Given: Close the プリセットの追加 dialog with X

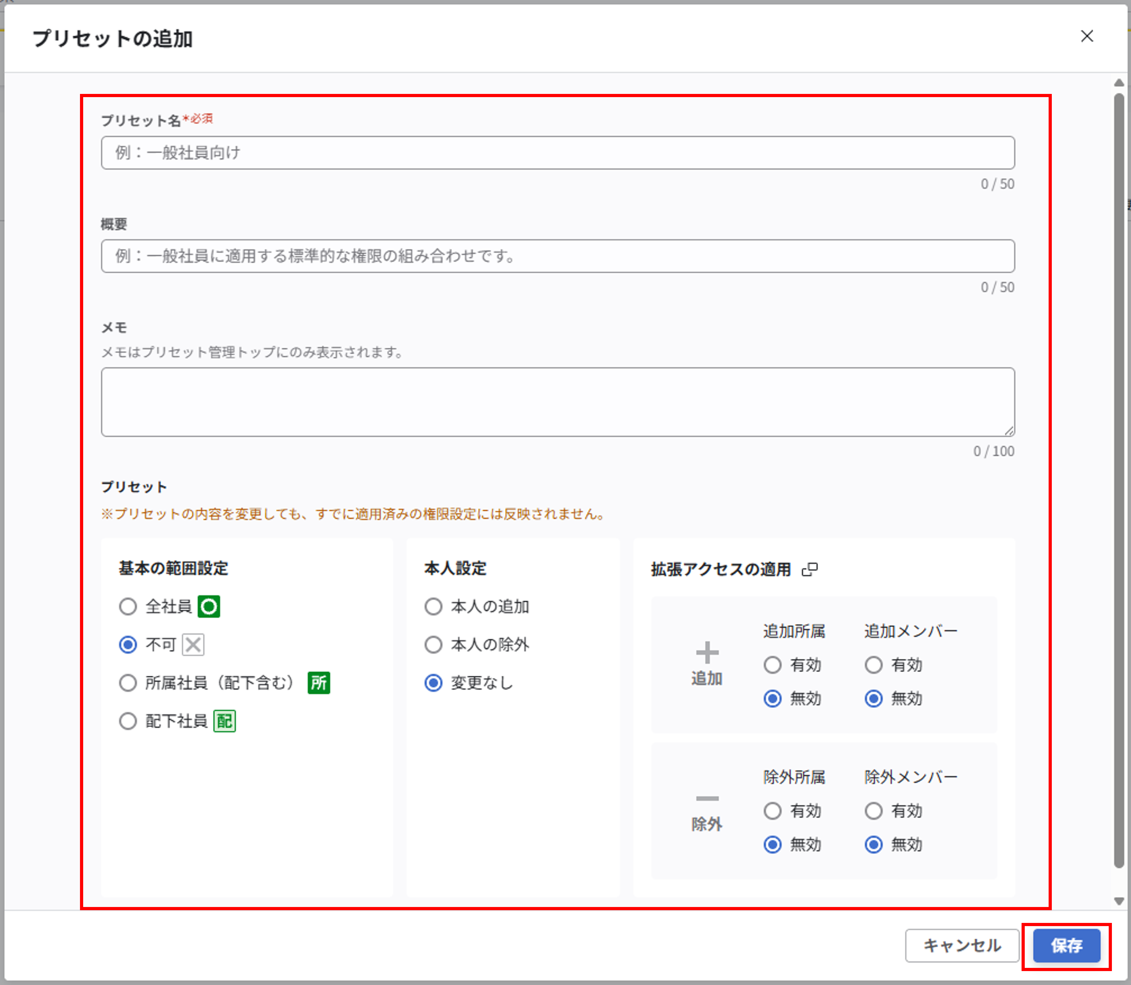Looking at the screenshot, I should (x=1086, y=36).
